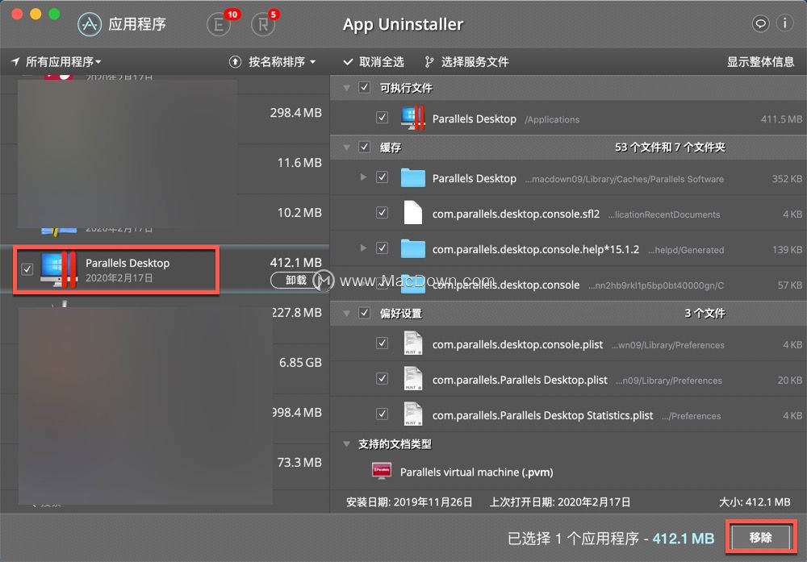
Task: Click 显示整体信息 link
Action: [760, 62]
